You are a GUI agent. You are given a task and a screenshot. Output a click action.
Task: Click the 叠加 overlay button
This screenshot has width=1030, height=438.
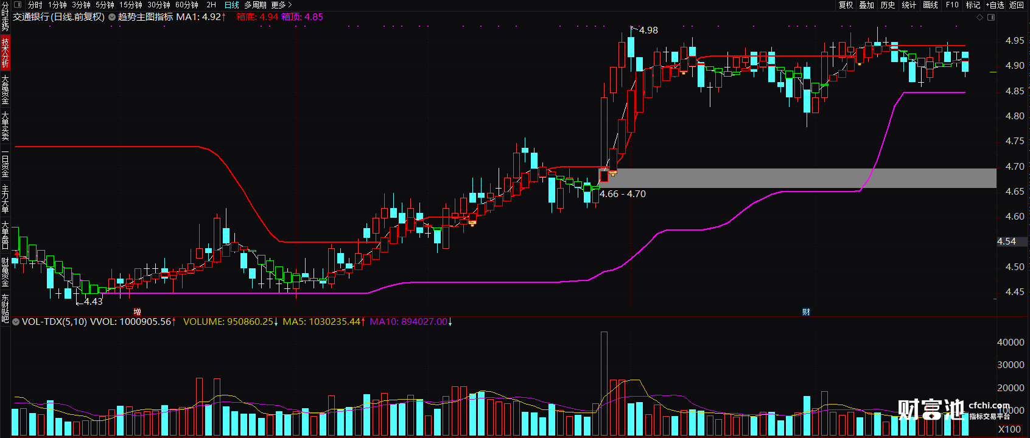tap(866, 5)
